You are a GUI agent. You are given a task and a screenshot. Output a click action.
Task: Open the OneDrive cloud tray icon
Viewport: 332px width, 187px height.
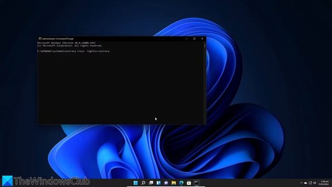(306, 183)
